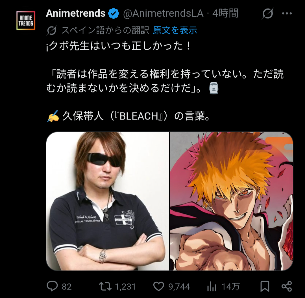This screenshot has height=298, width=305.
Task: Click the 9,744 likes count
Action: click(x=179, y=286)
